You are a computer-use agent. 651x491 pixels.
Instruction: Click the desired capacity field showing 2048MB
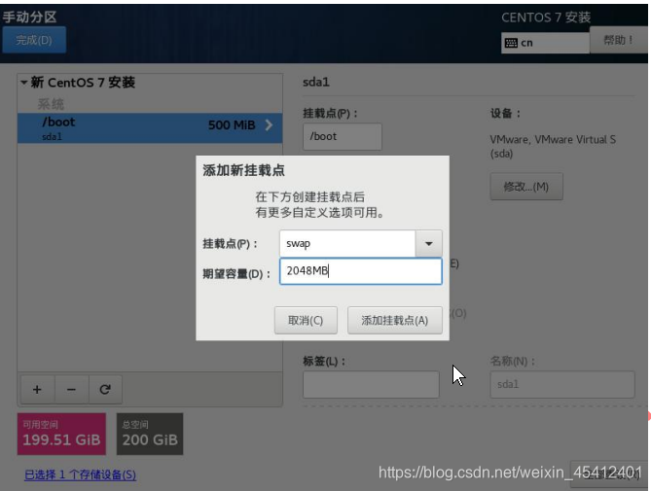tap(360, 271)
